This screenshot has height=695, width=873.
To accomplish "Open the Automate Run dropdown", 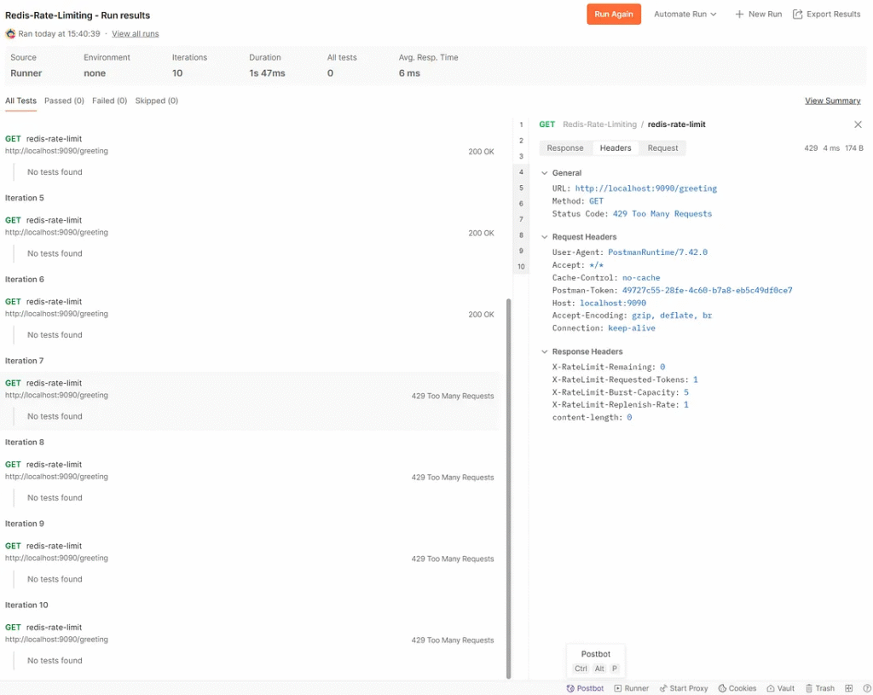I will pyautogui.click(x=685, y=14).
